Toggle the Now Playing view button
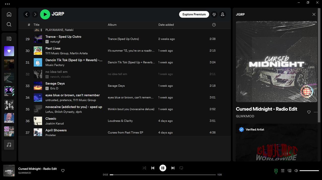Screen dimensions: 322x180 tap(276, 171)
